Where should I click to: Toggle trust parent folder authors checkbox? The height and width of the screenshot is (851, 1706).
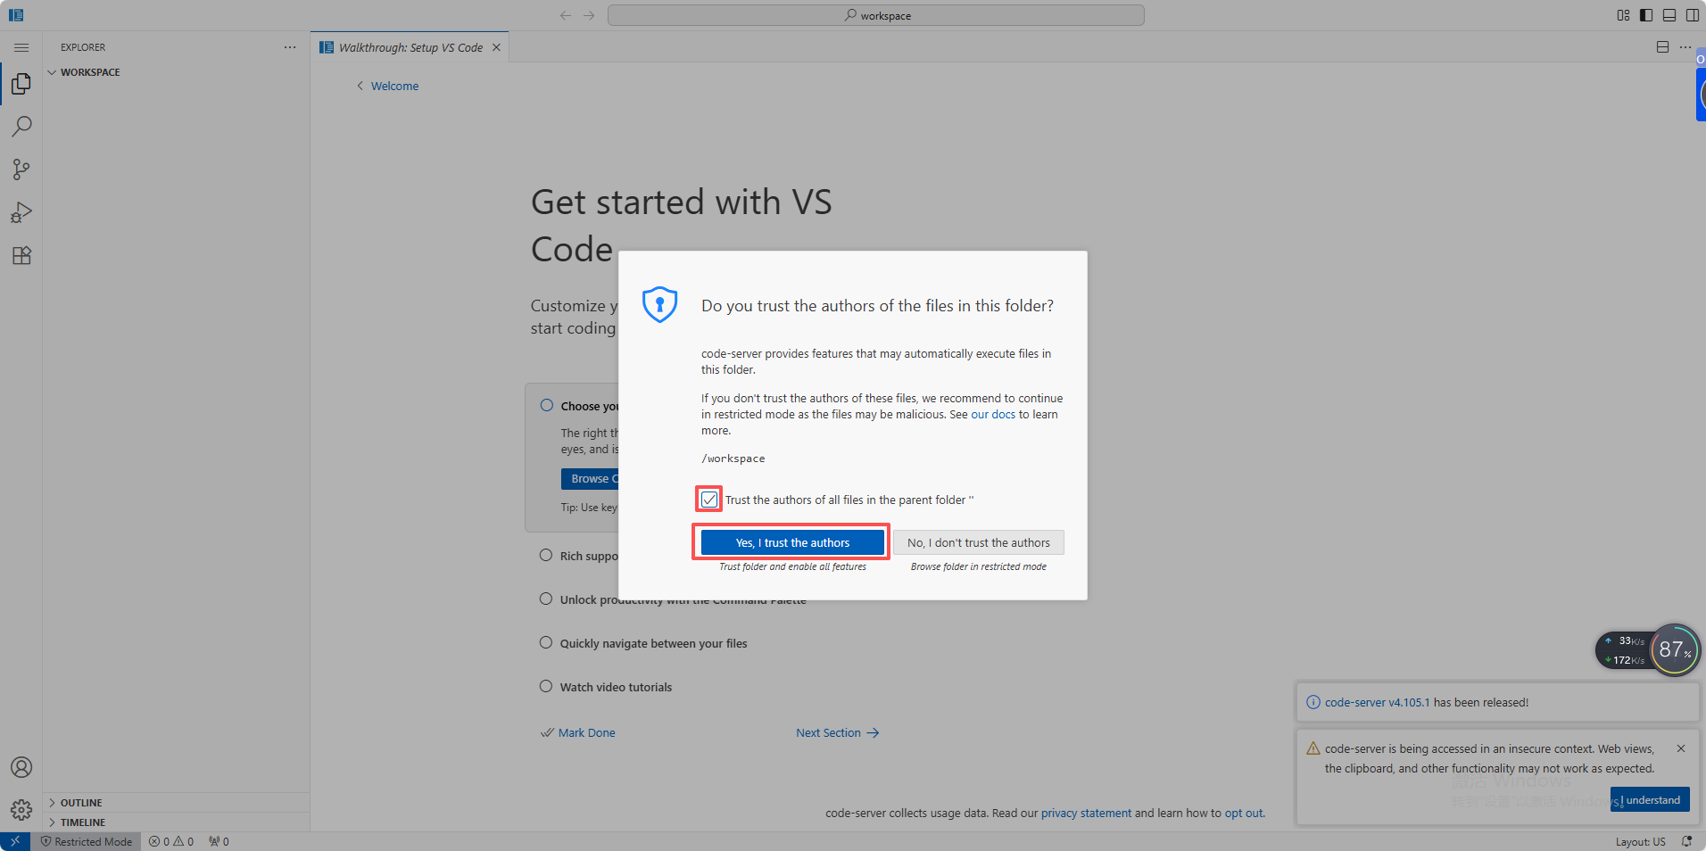click(x=709, y=500)
